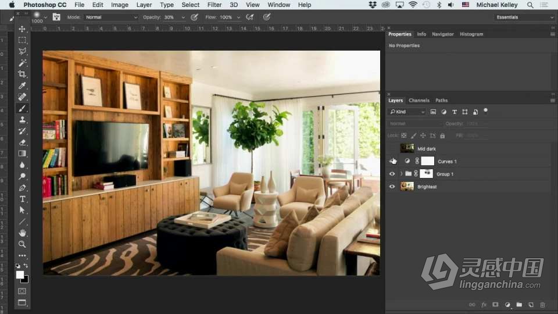Viewport: 558px width, 314px height.
Task: Create a new layer group
Action: coord(519,305)
